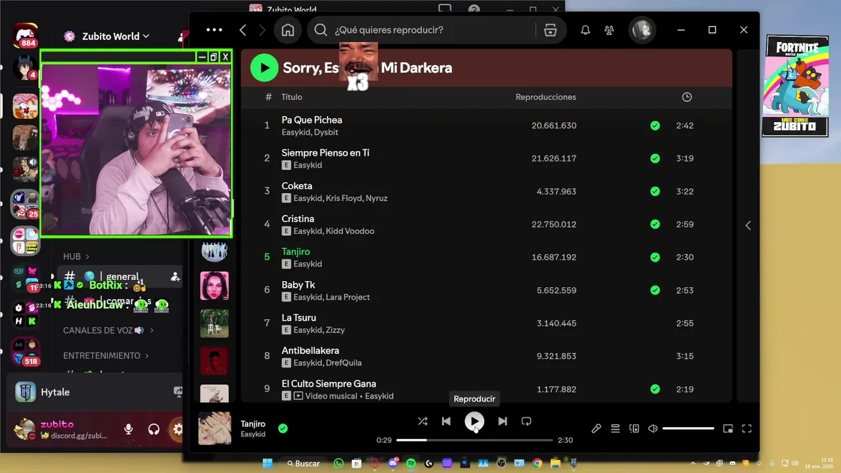Toggle Discord deafen headphones
Screen dimensions: 841x473
(x=154, y=430)
